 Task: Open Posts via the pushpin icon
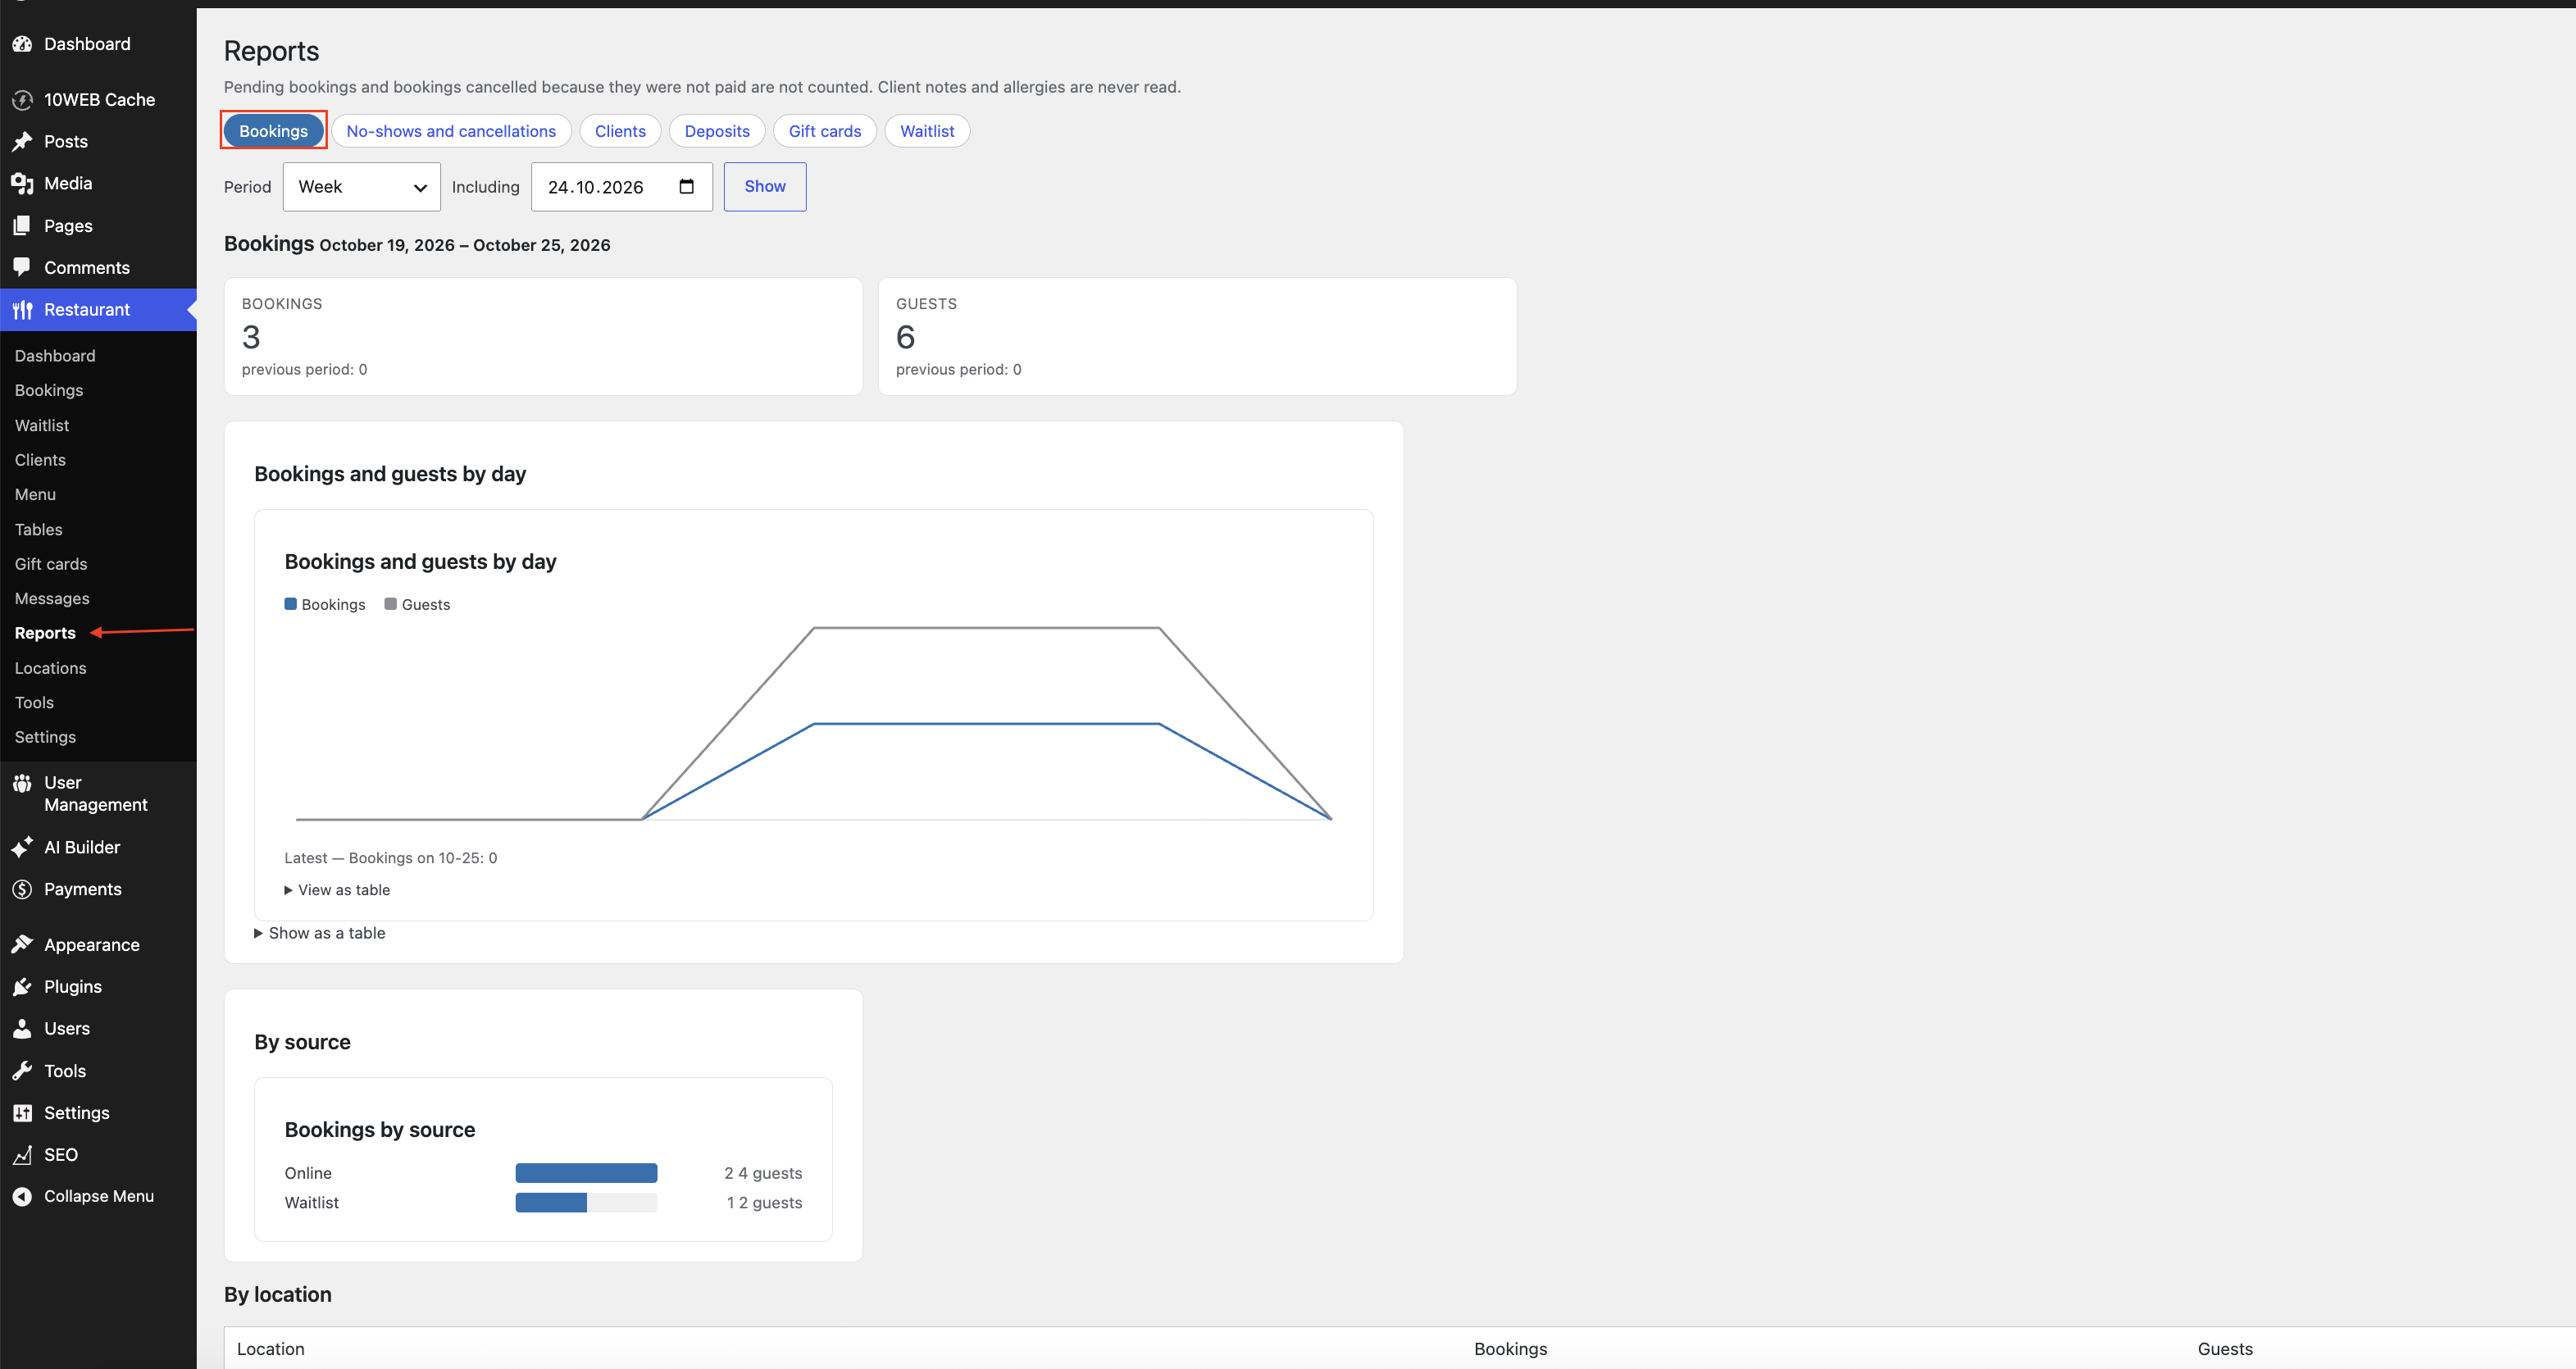22,142
